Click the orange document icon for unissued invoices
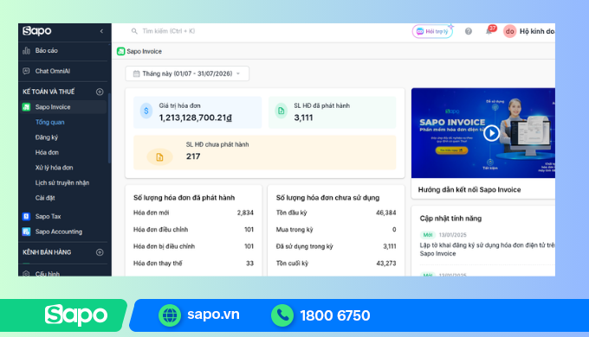This screenshot has width=589, height=337. coord(159,157)
